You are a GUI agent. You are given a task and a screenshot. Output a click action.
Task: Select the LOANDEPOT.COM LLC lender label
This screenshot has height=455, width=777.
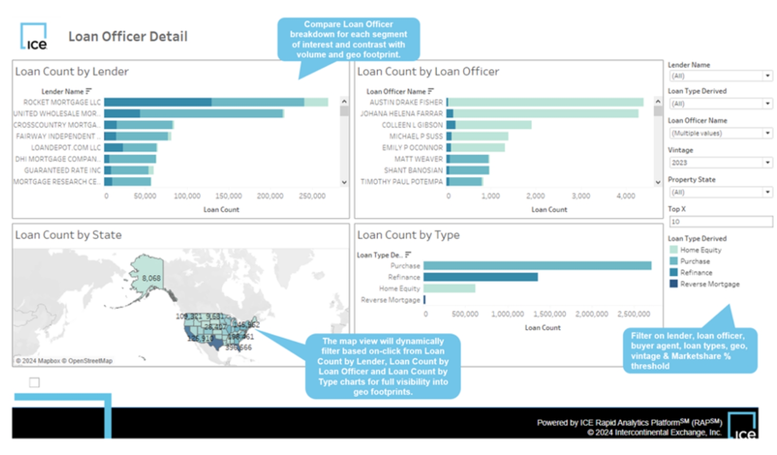click(66, 148)
